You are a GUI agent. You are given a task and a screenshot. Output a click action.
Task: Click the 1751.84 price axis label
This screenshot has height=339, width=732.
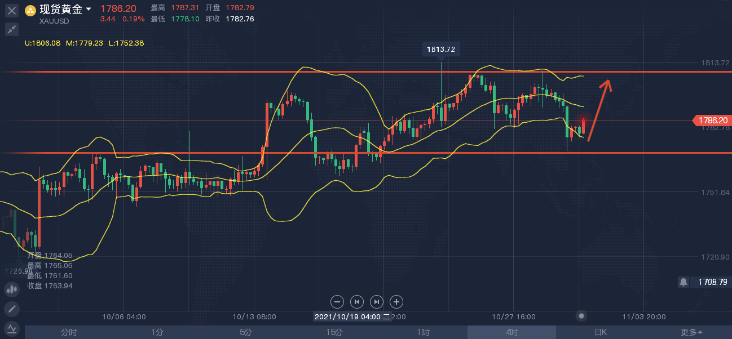coord(714,193)
